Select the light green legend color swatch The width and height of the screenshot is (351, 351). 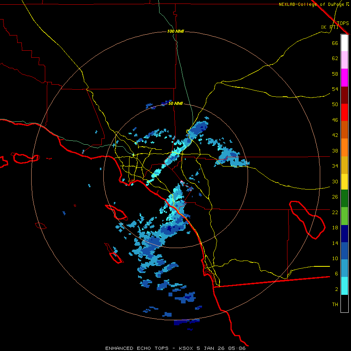(x=344, y=216)
